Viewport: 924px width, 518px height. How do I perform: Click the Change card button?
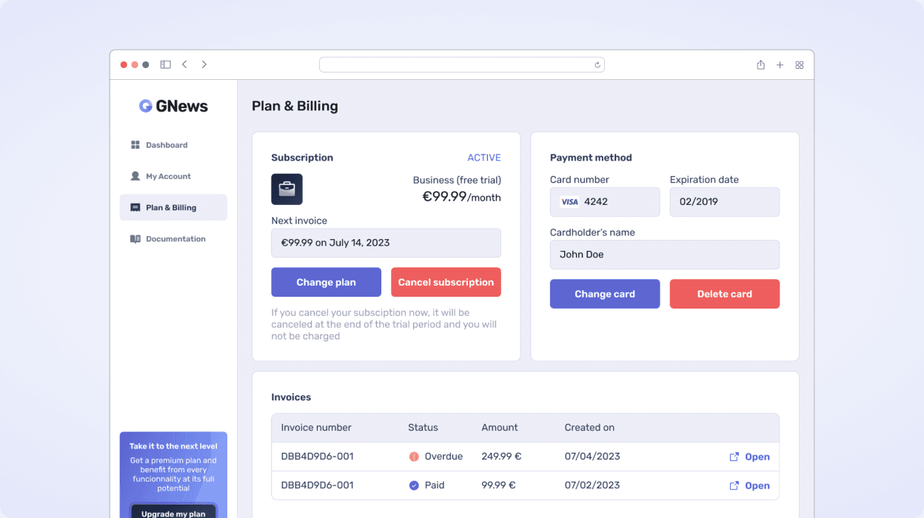click(x=605, y=294)
